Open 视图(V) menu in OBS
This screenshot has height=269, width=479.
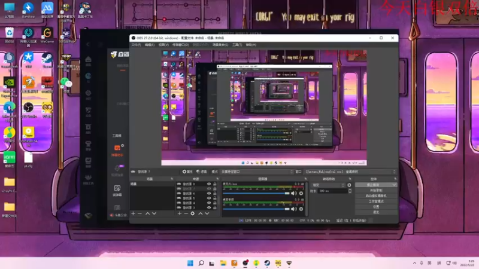click(x=163, y=45)
